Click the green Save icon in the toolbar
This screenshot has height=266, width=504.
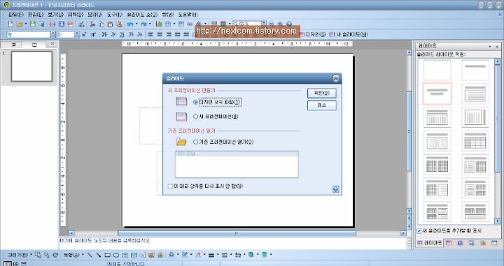click(32, 24)
